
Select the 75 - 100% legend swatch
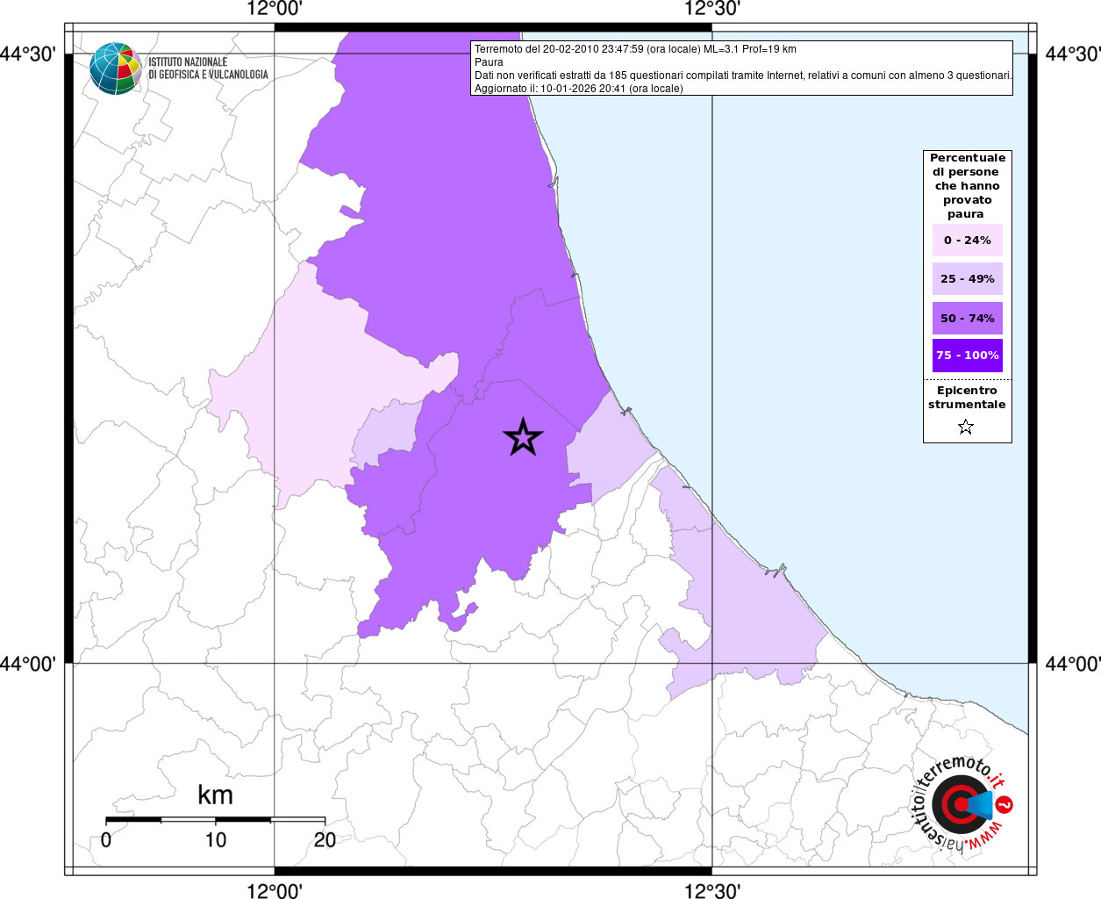pyautogui.click(x=967, y=356)
